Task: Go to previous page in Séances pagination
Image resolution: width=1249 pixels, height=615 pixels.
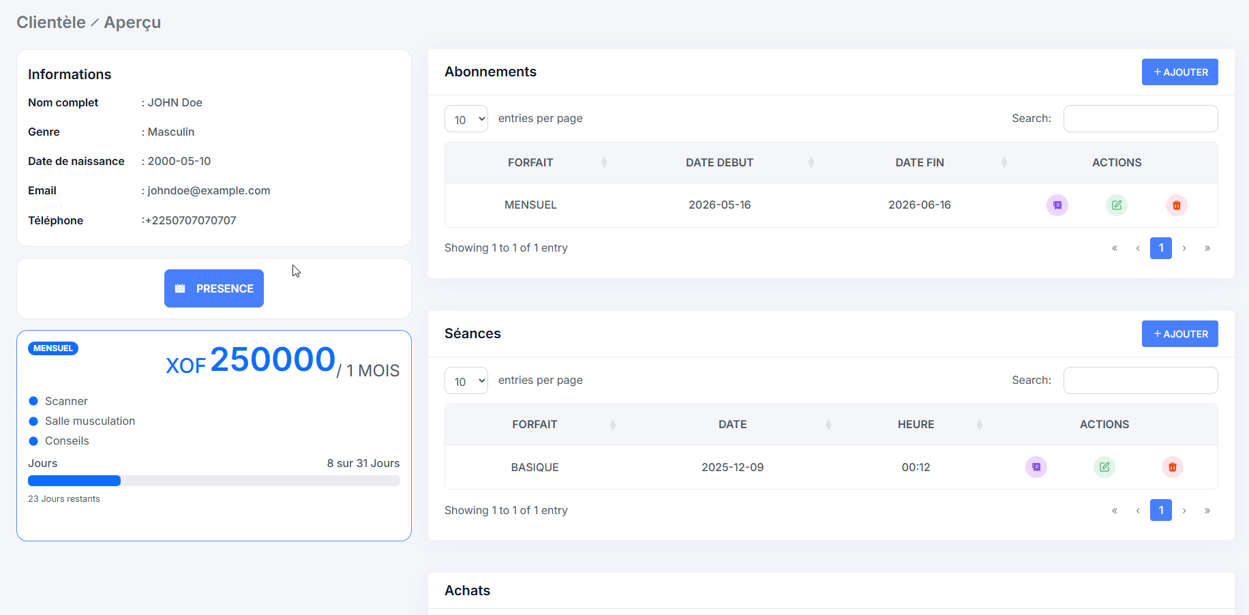Action: click(x=1138, y=510)
